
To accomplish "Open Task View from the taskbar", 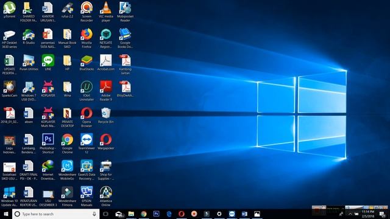I will pos(105,214).
